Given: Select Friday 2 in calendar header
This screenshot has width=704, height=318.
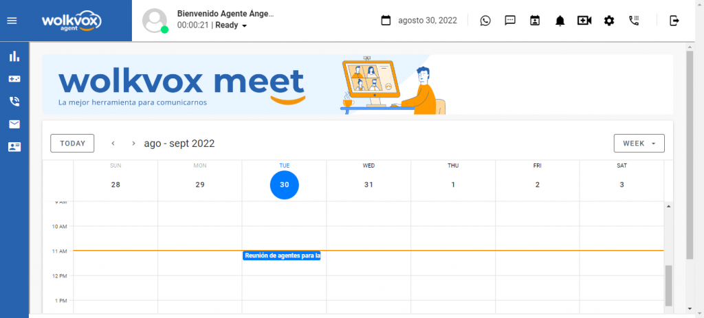Looking at the screenshot, I should [538, 185].
